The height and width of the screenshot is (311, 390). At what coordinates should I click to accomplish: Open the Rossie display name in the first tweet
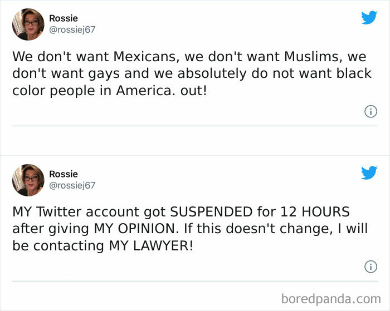[x=64, y=18]
